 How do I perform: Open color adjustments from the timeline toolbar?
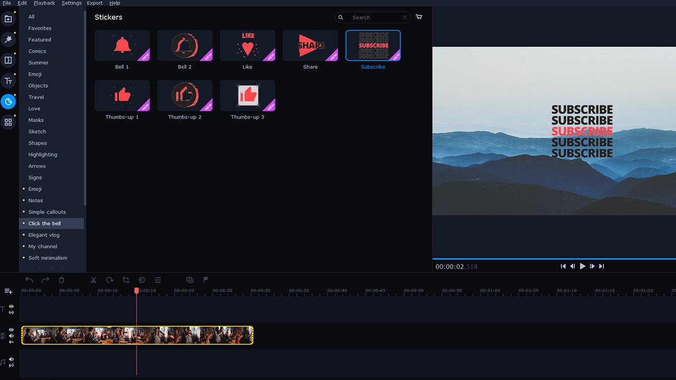[142, 280]
